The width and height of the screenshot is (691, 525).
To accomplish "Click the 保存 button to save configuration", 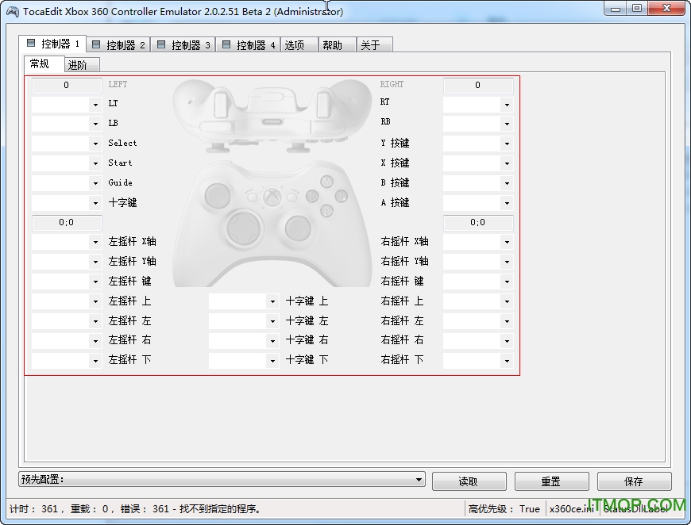I will pyautogui.click(x=633, y=481).
